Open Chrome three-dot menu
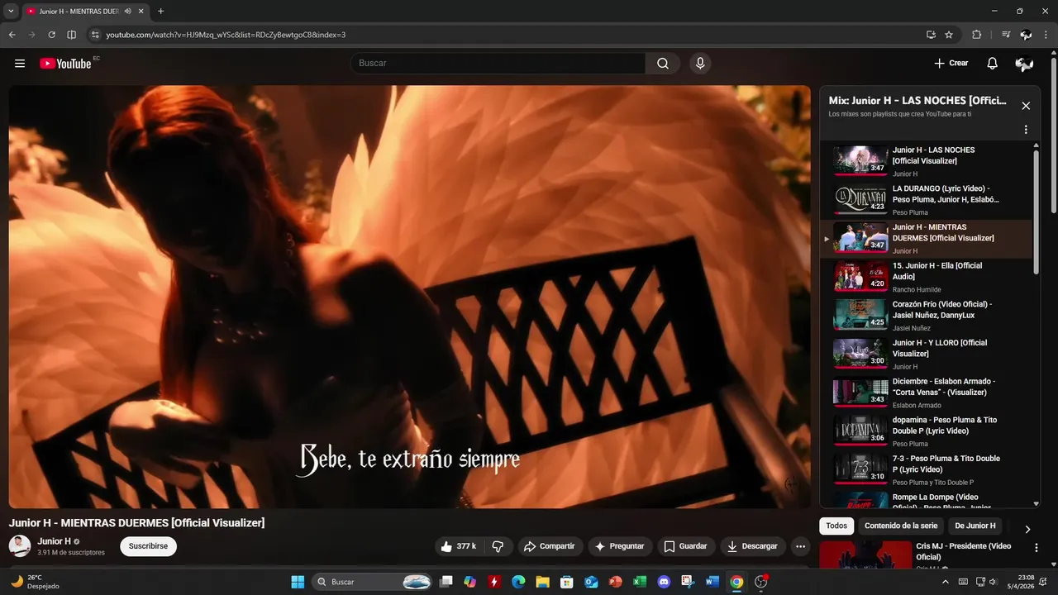 coord(1047,35)
